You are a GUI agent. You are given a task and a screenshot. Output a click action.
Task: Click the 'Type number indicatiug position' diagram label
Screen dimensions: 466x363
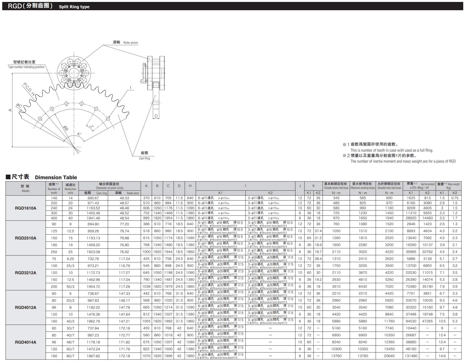click(x=26, y=67)
